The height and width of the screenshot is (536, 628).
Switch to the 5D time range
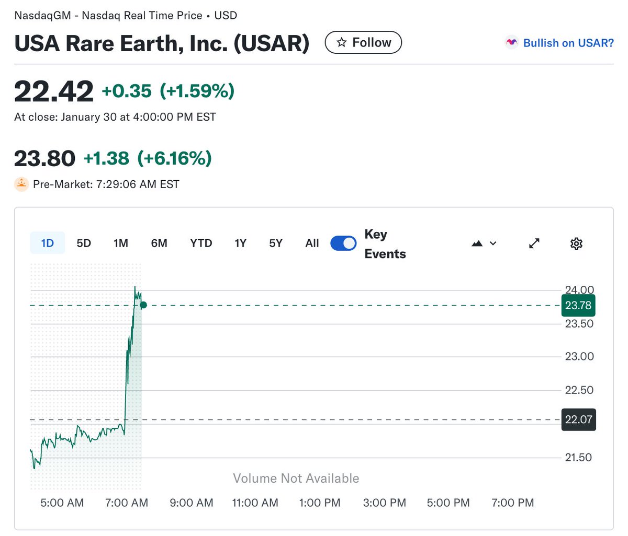[x=84, y=243]
